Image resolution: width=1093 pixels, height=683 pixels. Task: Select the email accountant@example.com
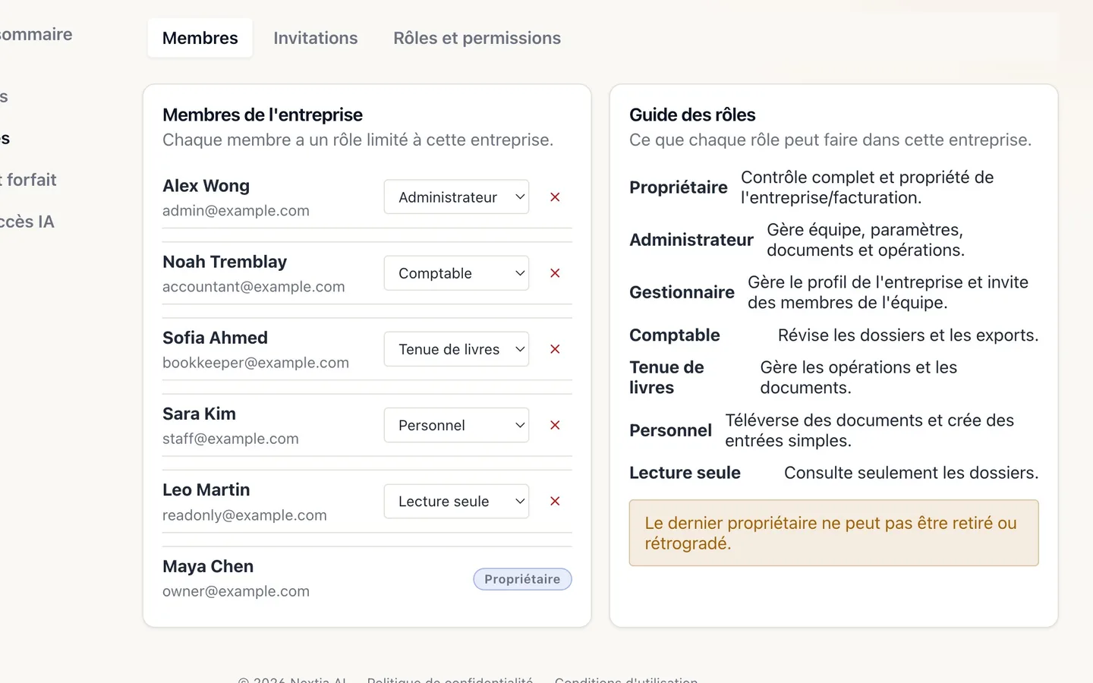(x=254, y=287)
